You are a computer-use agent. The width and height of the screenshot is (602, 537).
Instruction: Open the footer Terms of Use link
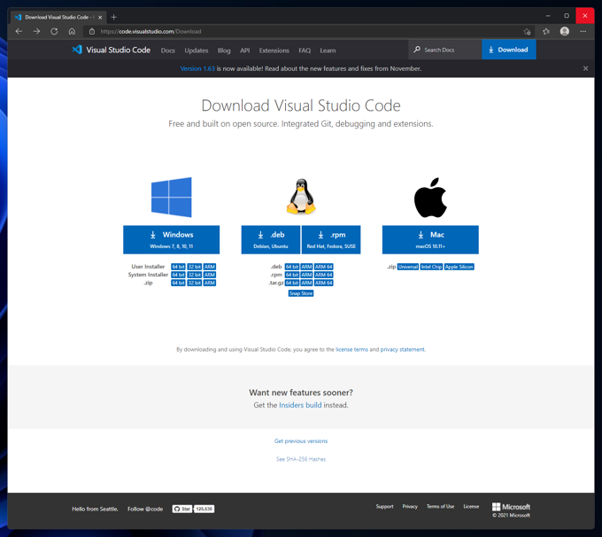(x=440, y=506)
